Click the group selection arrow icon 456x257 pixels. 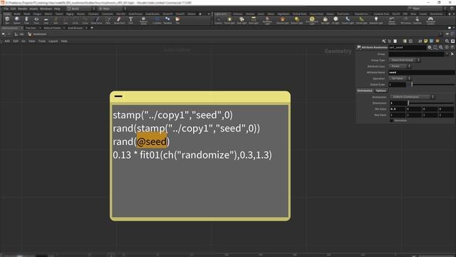[452, 54]
